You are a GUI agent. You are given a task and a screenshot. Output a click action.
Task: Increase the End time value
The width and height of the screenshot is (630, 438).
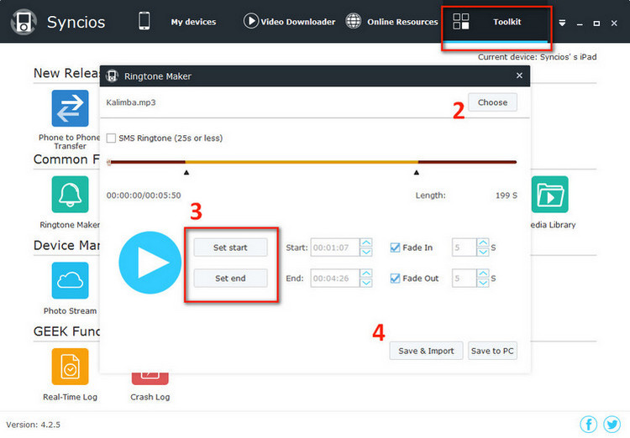pos(366,274)
